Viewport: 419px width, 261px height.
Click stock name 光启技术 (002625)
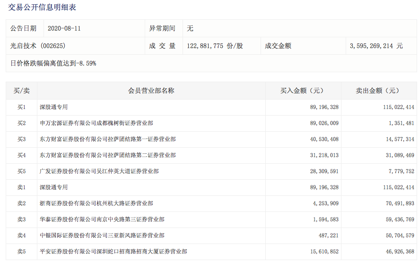(x=38, y=46)
